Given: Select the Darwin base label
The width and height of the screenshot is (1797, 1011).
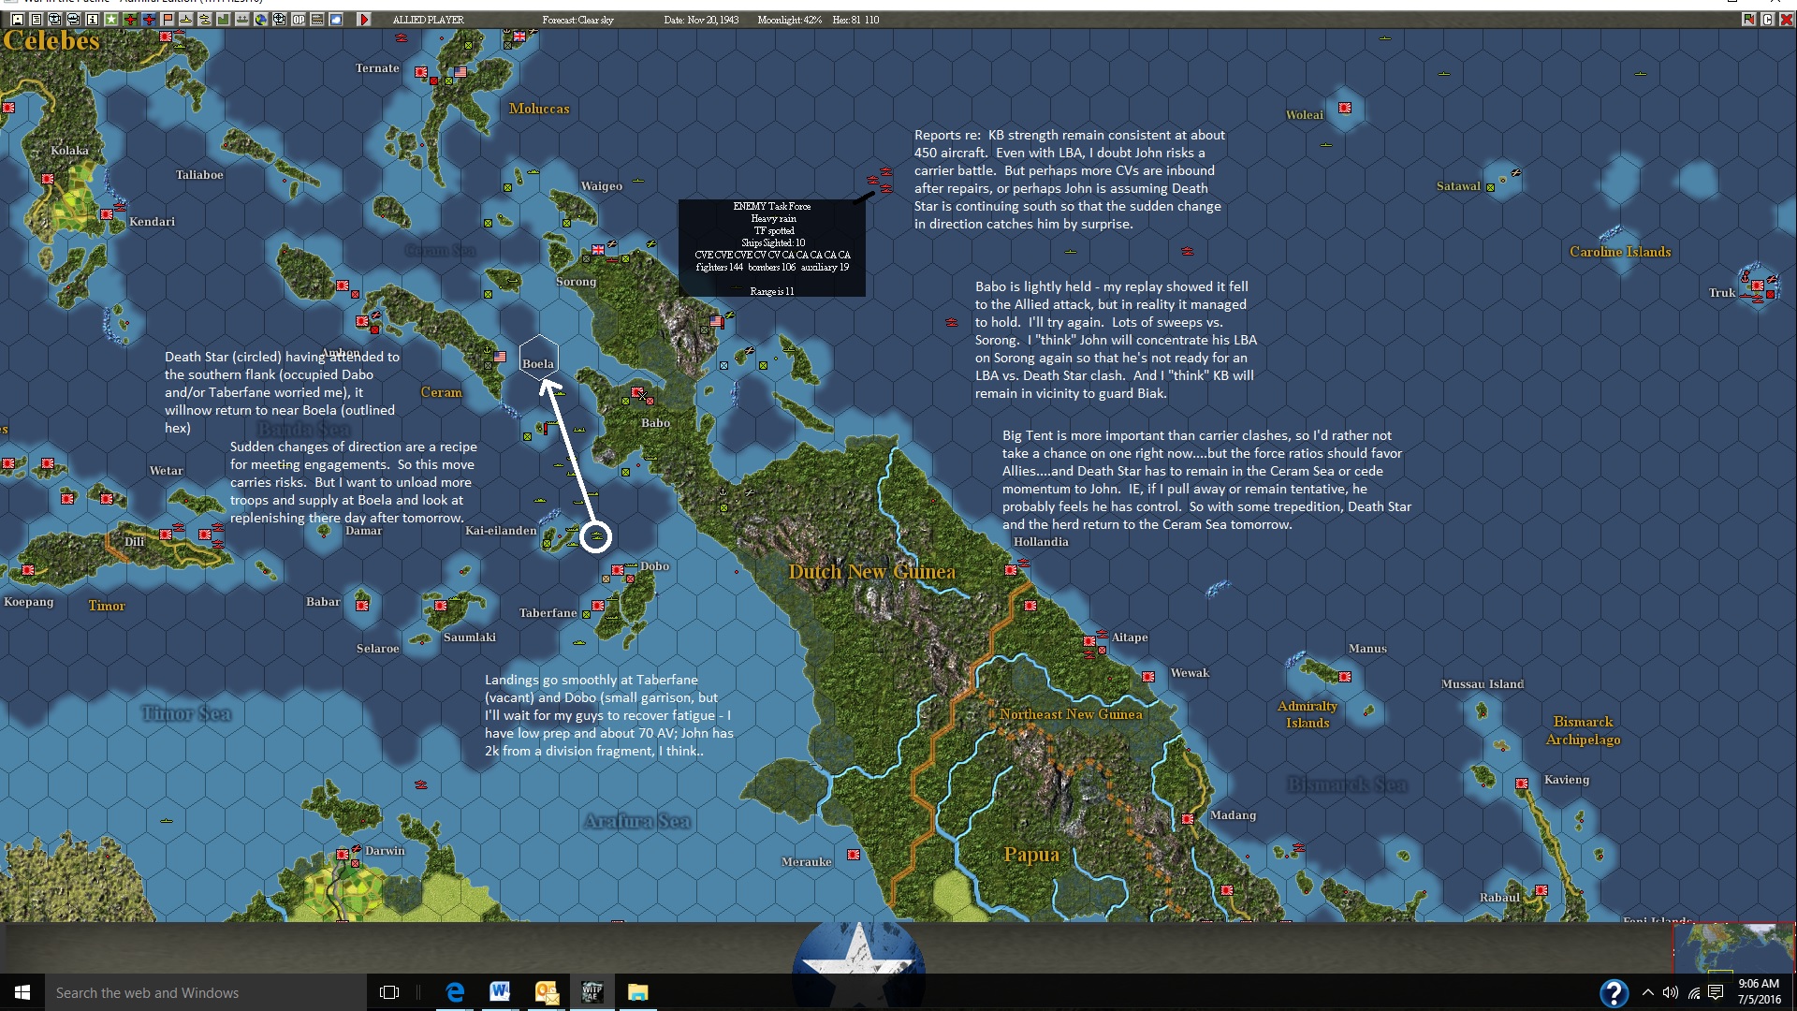Looking at the screenshot, I should click(385, 851).
